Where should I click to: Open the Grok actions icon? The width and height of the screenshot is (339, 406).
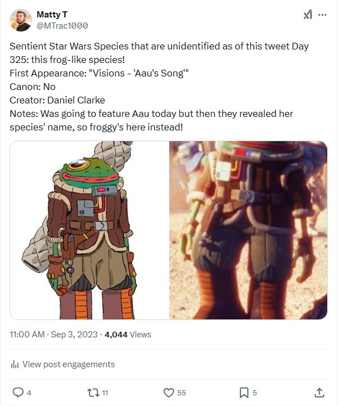tap(308, 15)
